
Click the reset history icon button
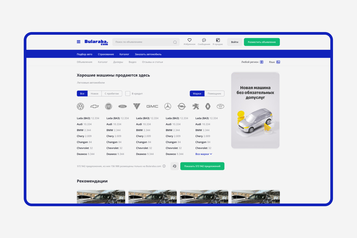pos(174,166)
